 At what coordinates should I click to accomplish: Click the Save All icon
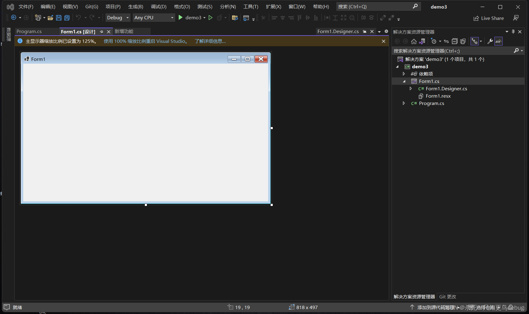tap(67, 17)
